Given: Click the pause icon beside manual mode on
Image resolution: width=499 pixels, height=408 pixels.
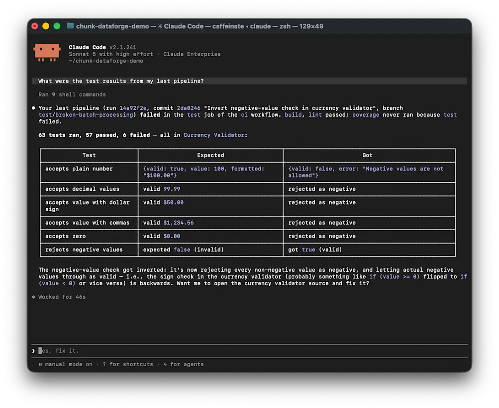Looking at the screenshot, I should pyautogui.click(x=40, y=364).
